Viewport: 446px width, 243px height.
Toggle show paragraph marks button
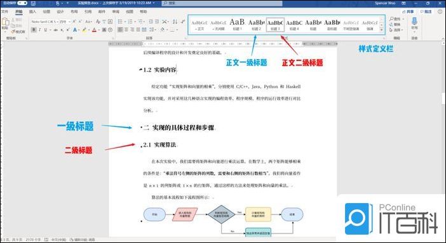coord(183,22)
